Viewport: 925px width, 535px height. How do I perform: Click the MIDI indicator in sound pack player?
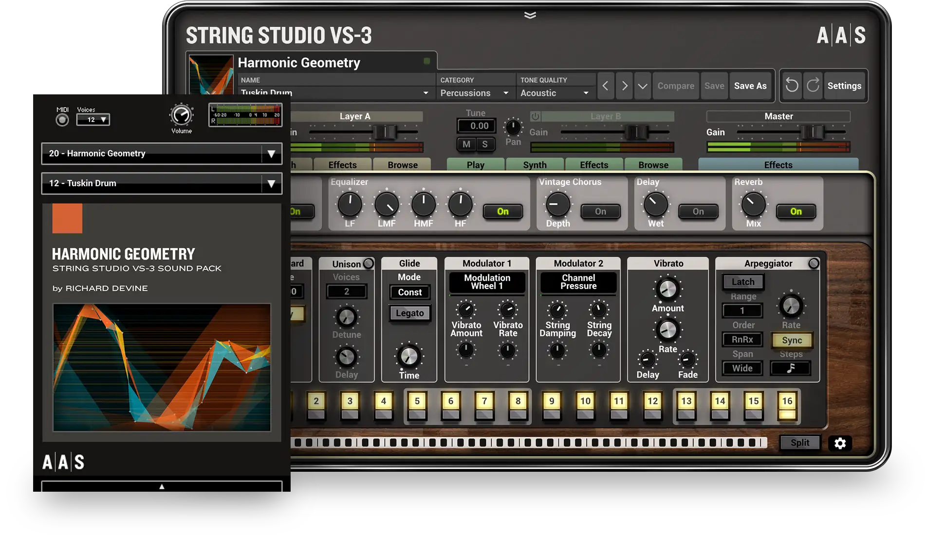(x=62, y=120)
